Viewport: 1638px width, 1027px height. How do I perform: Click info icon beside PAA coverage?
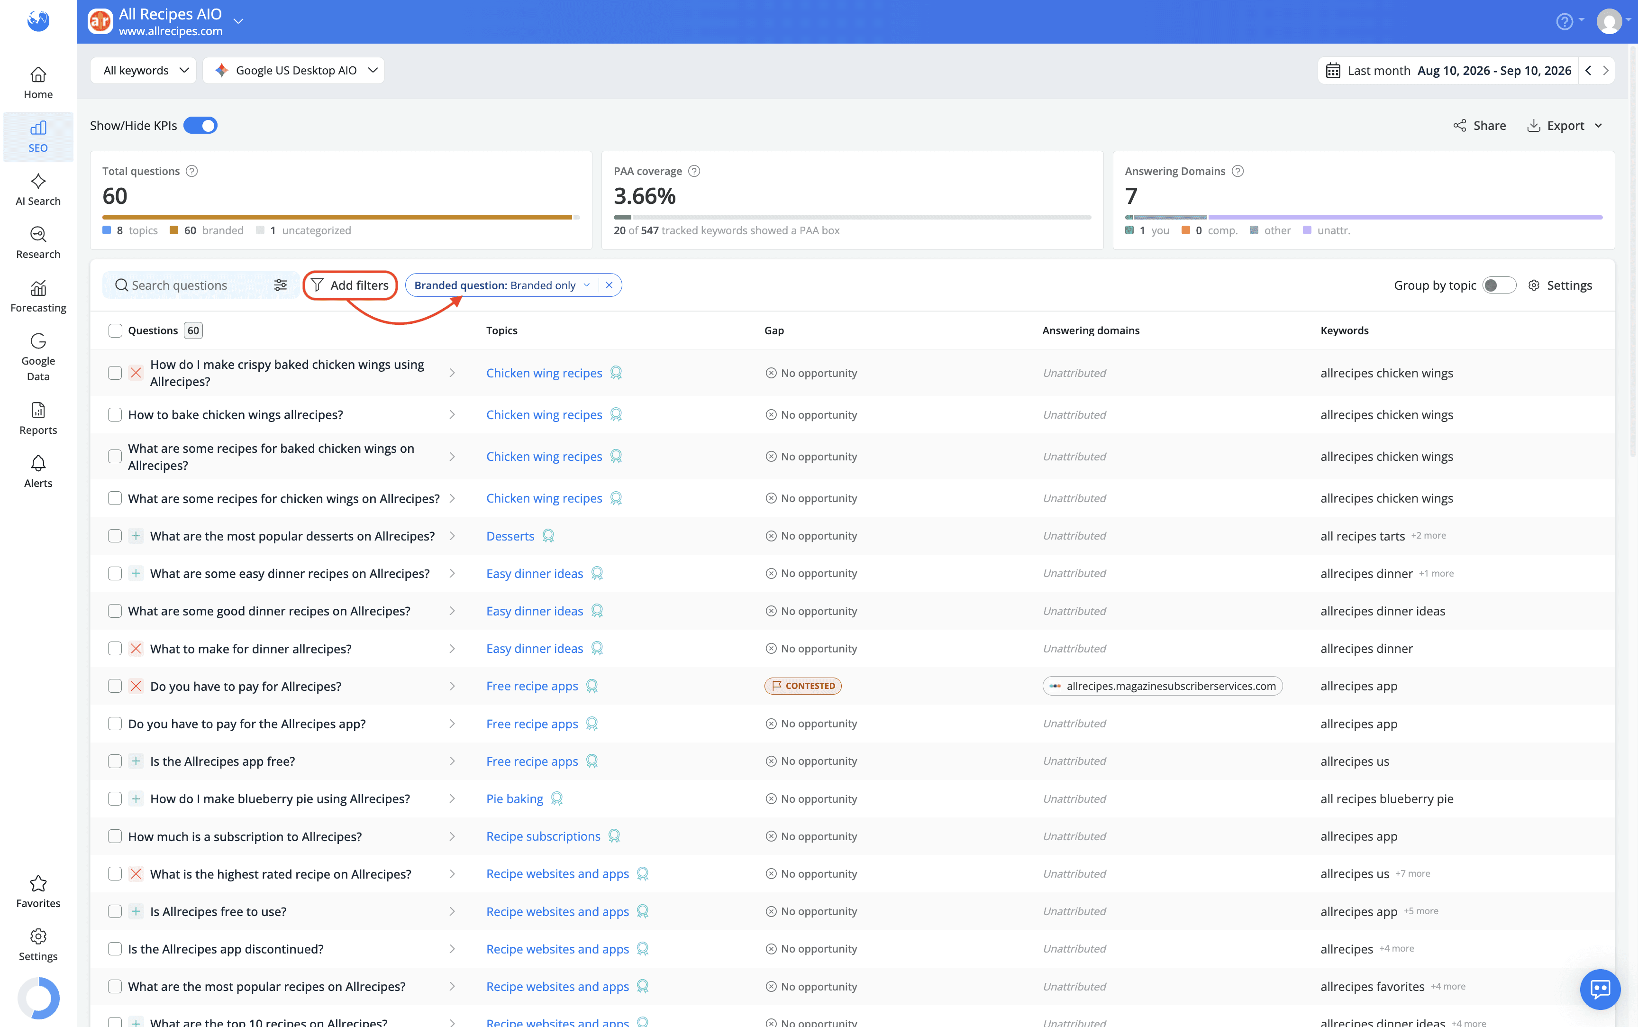click(x=694, y=171)
